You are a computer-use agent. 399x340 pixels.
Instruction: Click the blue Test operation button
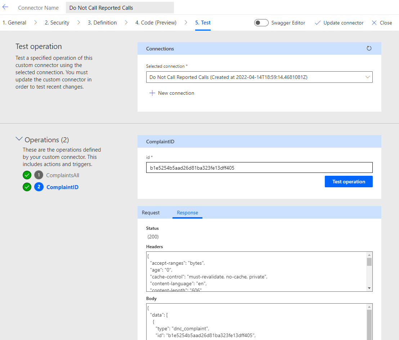coord(349,182)
